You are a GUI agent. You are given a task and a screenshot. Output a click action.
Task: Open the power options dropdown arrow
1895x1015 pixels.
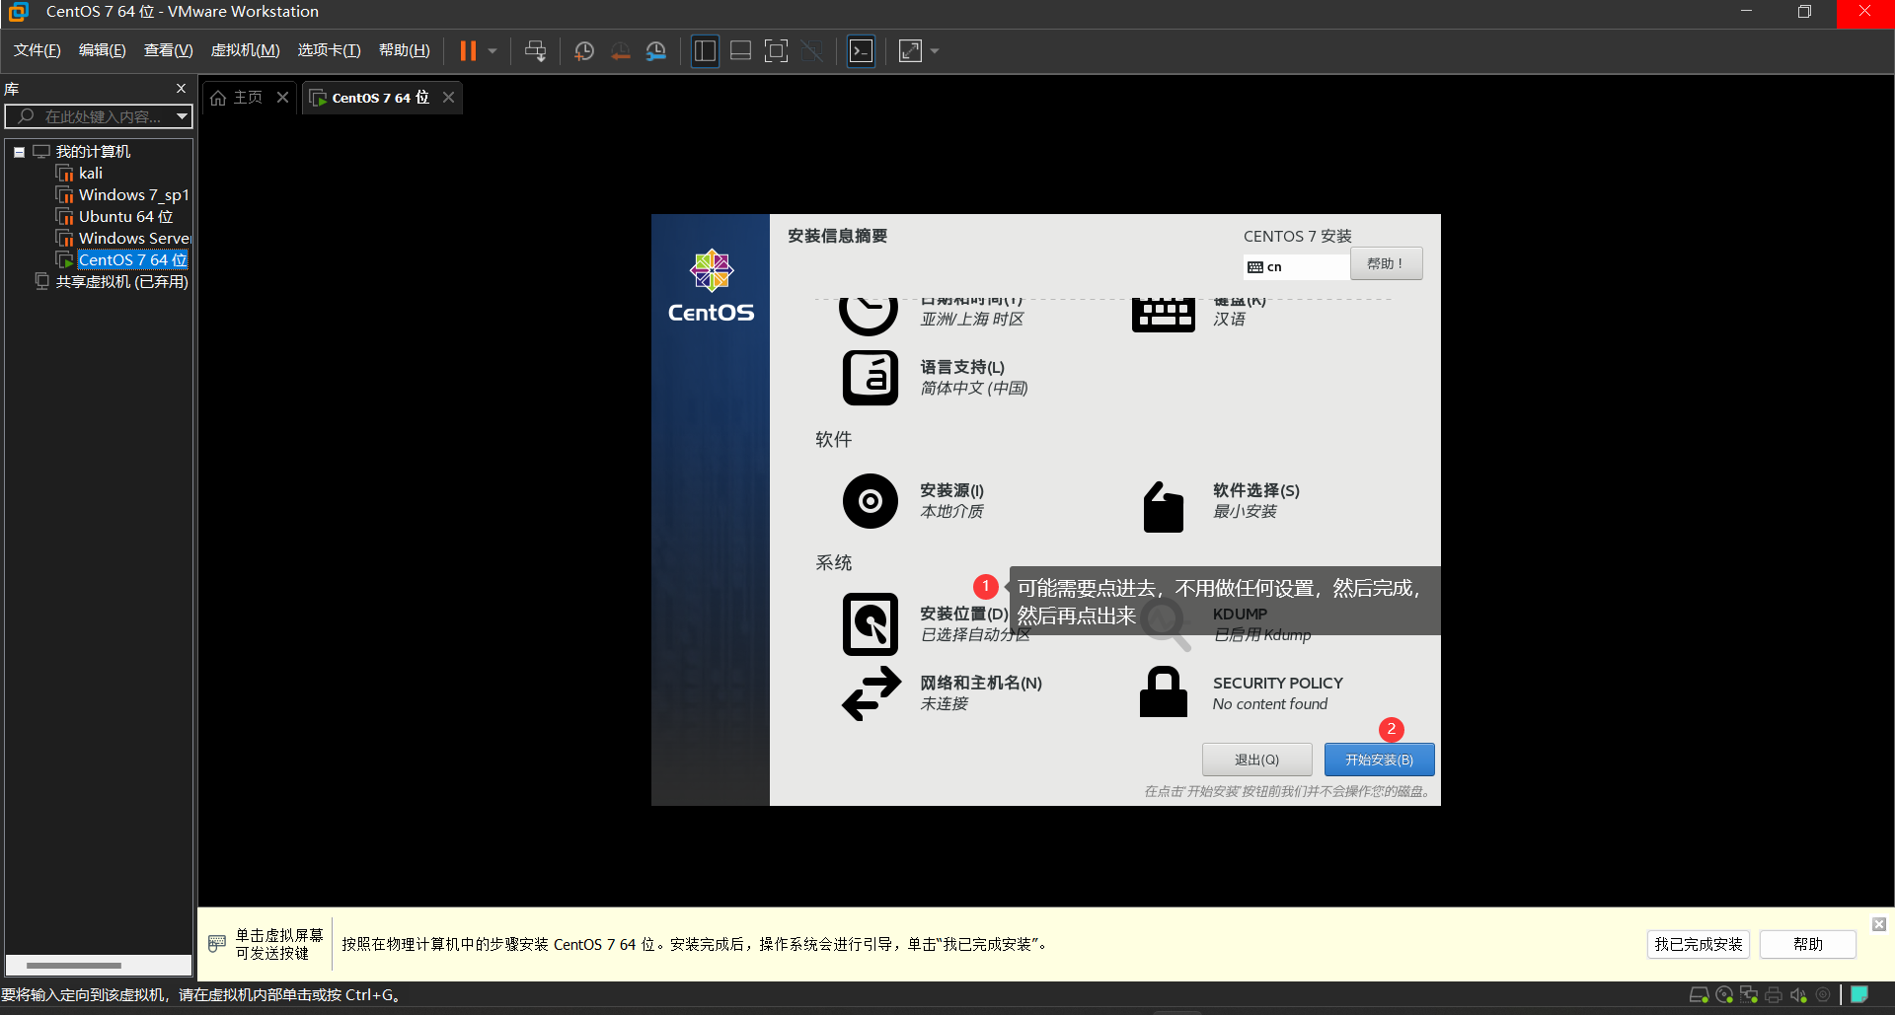493,51
